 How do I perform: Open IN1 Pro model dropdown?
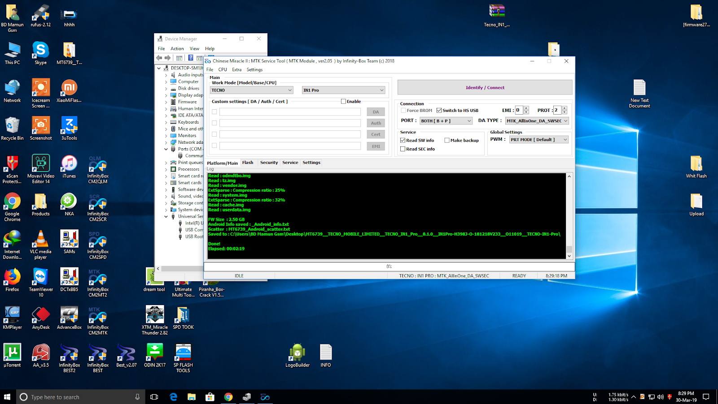pos(343,90)
